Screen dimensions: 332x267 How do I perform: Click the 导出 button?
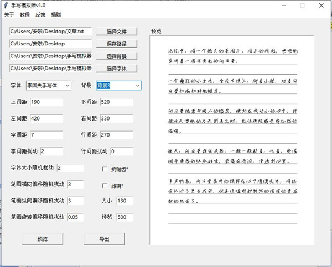coord(104,239)
